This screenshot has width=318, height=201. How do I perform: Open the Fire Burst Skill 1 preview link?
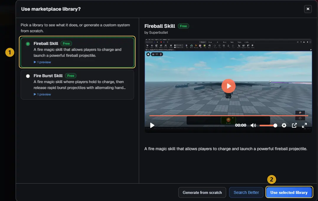pyautogui.click(x=42, y=94)
